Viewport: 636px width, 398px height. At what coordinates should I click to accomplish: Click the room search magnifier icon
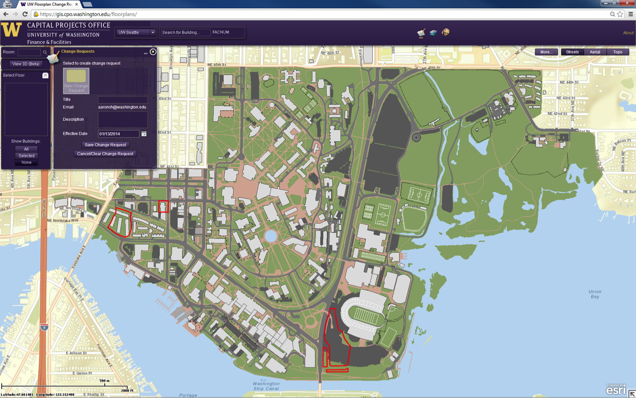45,52
